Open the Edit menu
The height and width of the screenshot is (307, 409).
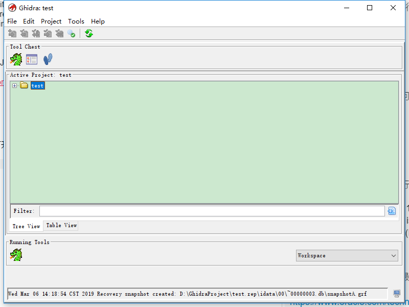[x=29, y=21]
